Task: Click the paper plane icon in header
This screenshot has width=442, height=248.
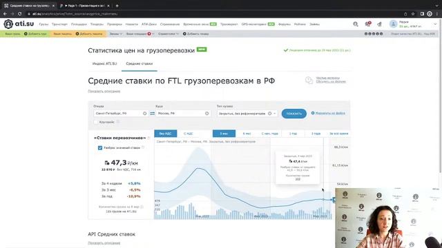Action: 379,25
